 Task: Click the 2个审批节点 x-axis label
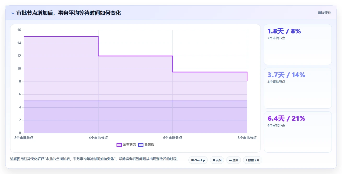point(24,138)
